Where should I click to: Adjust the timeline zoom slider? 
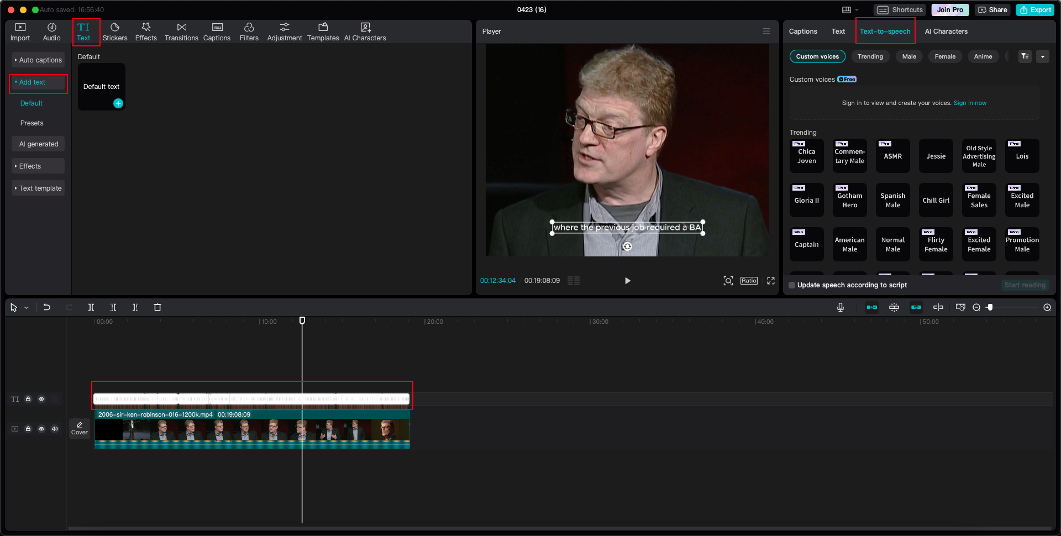click(990, 307)
